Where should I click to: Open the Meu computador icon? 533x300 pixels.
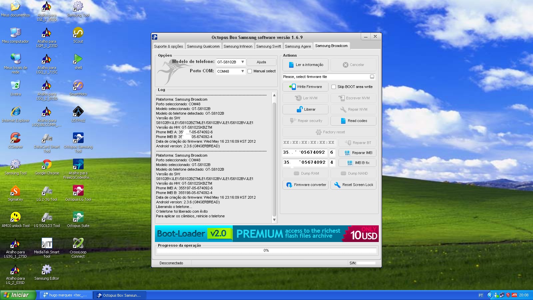click(15, 35)
